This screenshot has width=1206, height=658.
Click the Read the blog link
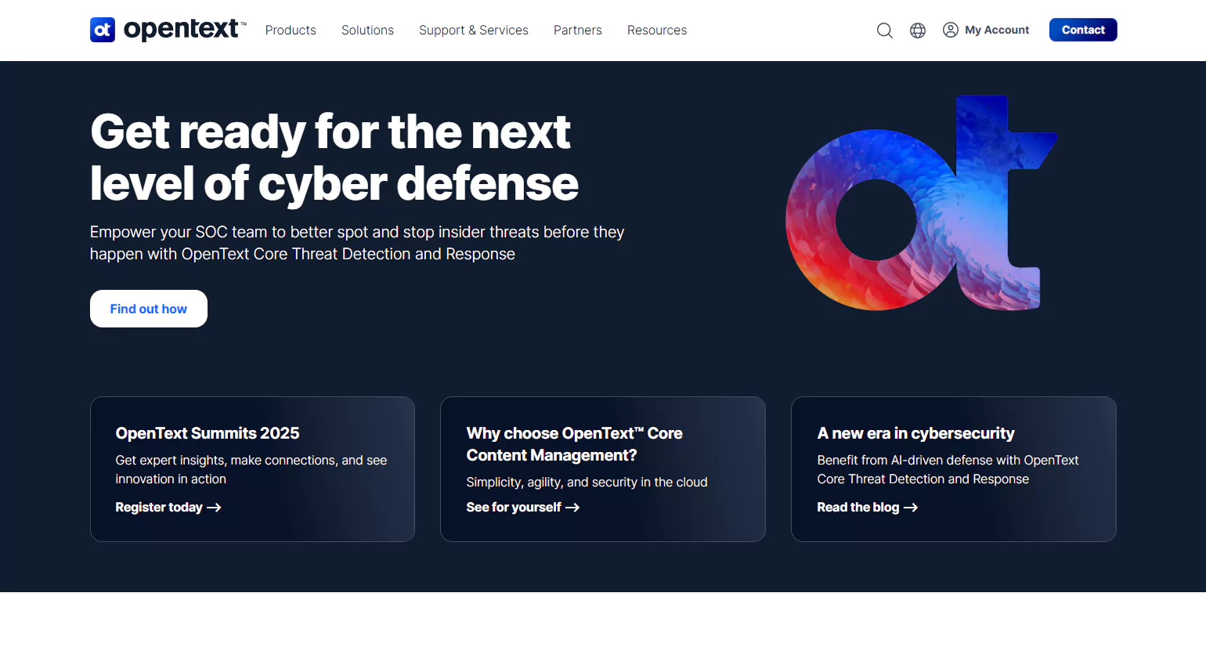858,507
